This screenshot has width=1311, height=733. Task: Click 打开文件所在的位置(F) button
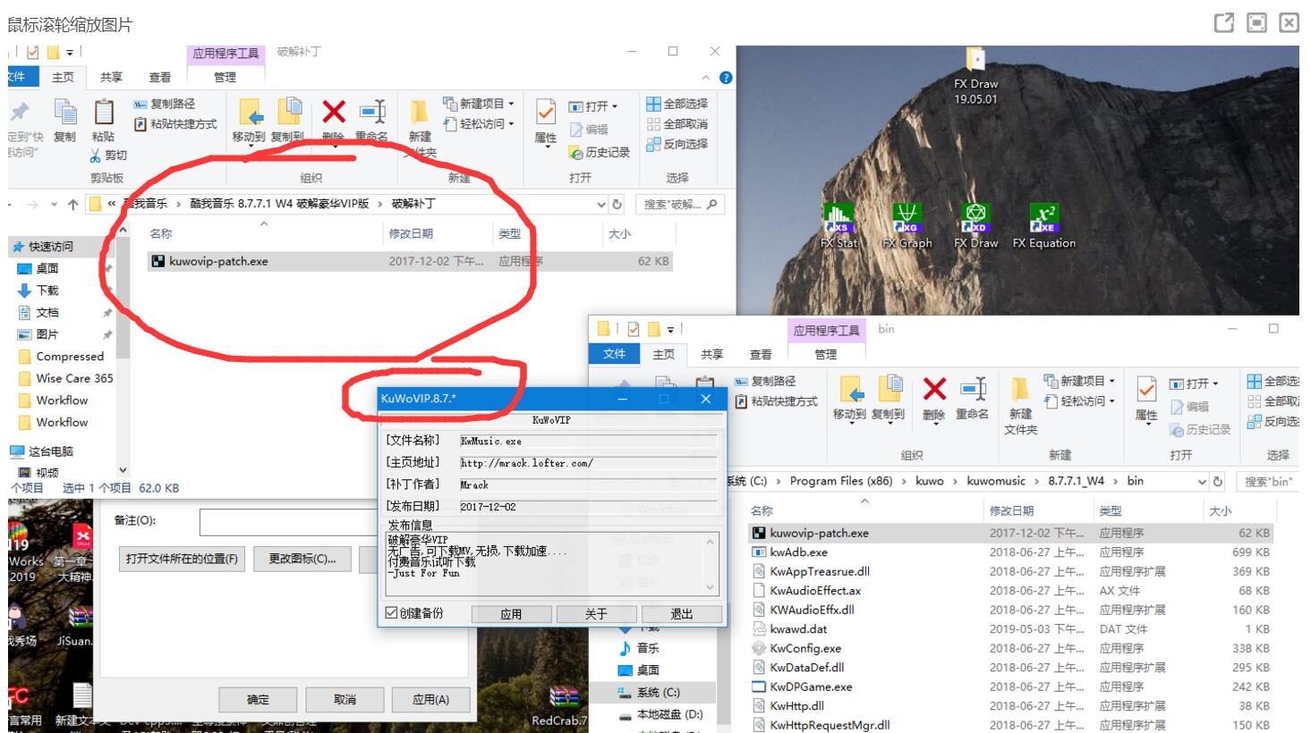pos(183,559)
